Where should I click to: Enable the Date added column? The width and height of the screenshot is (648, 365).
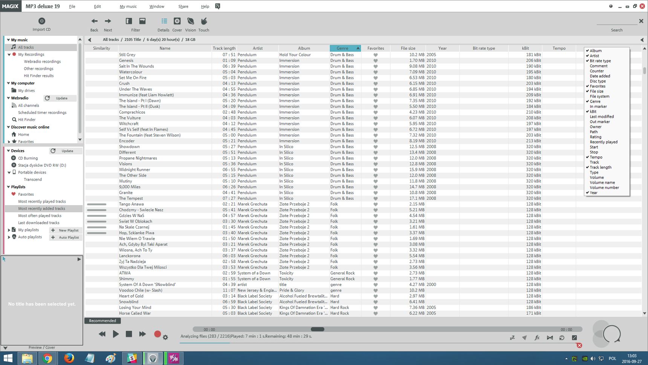click(600, 76)
